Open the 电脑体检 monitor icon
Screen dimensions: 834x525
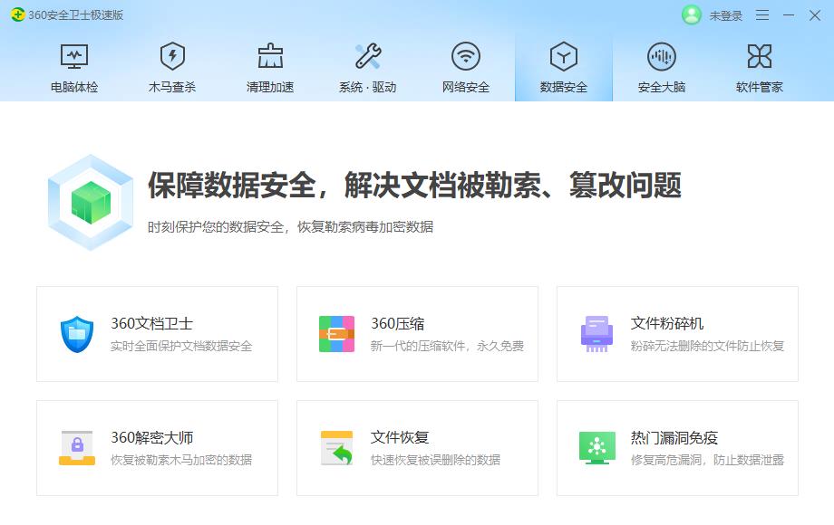click(74, 56)
